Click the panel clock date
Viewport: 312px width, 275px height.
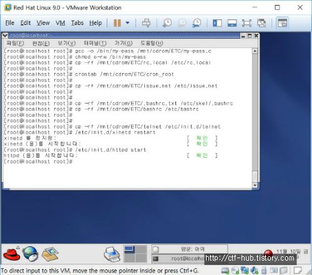[x=292, y=252]
